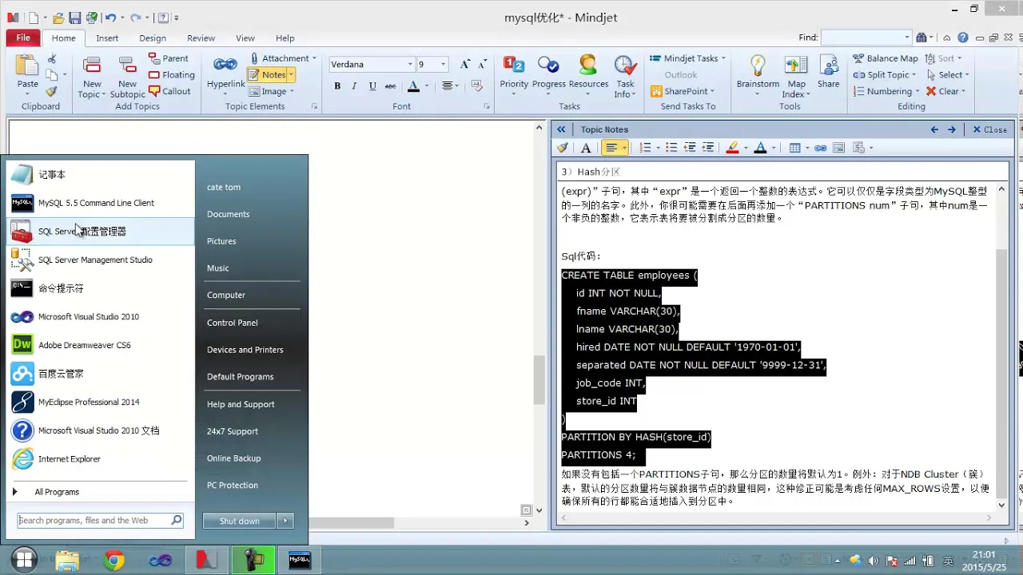
Task: Click the Format Painter brush in Clipboard group
Action: [52, 91]
